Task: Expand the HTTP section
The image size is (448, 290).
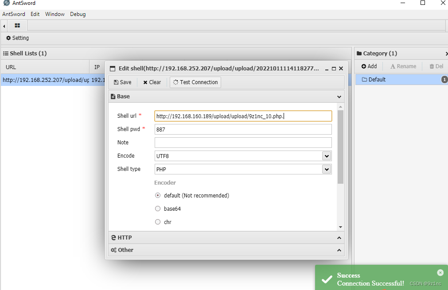Action: click(226, 237)
